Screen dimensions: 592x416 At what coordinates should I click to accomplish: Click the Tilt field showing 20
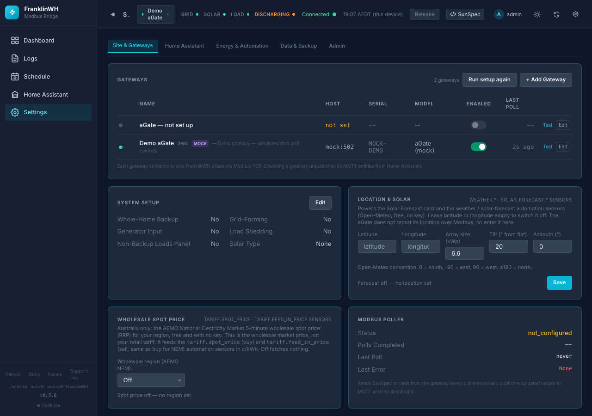509,246
